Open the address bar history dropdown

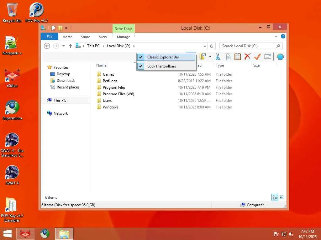204,46
